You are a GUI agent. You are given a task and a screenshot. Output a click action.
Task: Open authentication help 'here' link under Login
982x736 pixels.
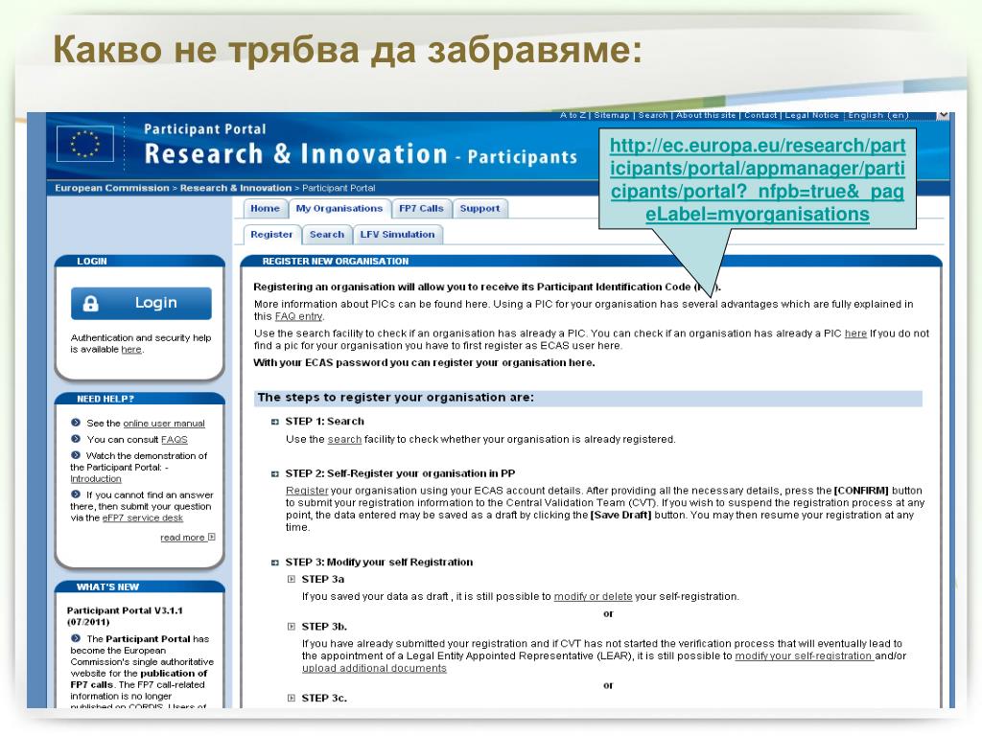tap(130, 349)
